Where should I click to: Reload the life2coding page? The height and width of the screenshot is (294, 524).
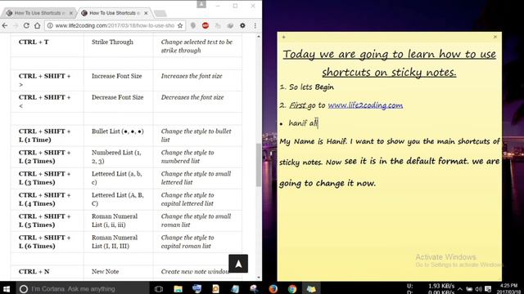coord(26,25)
